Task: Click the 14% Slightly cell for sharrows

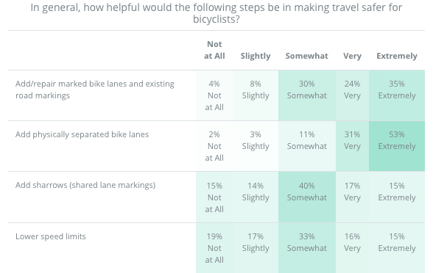Action: [256, 197]
